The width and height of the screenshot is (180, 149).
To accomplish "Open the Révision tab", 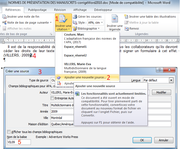I will pyautogui.click(x=60, y=10).
